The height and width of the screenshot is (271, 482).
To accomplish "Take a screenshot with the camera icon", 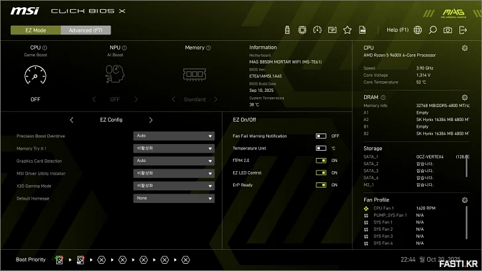I will pyautogui.click(x=448, y=30).
